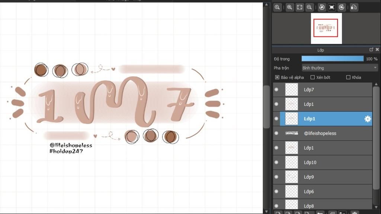Click the Độ trong opacity slider
Image resolution: width=381 pixels, height=214 pixels.
click(x=333, y=59)
